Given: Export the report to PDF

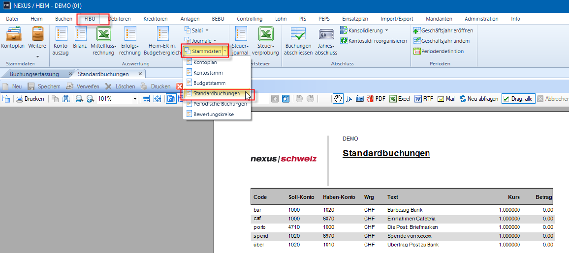Looking at the screenshot, I should pyautogui.click(x=376, y=99).
